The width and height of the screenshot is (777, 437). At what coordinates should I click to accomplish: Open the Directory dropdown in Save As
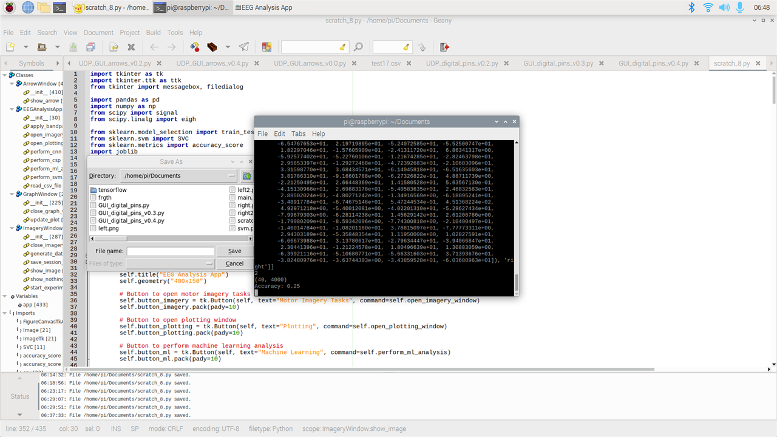click(x=178, y=175)
